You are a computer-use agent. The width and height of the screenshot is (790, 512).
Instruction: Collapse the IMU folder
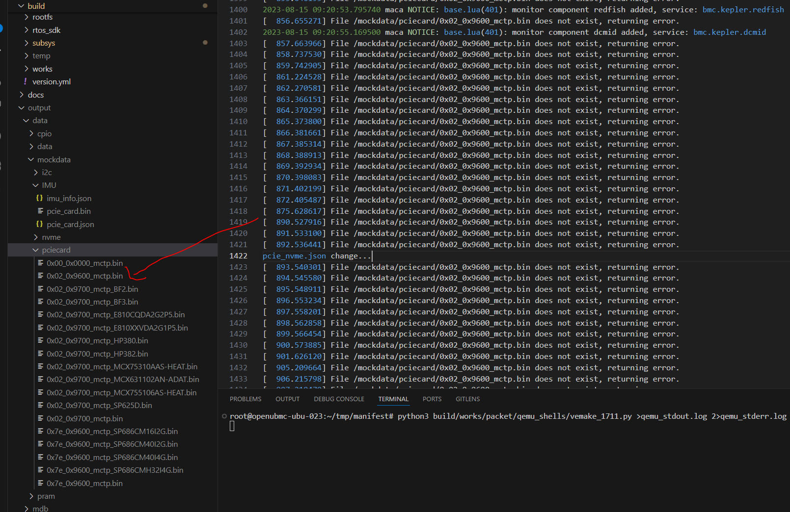(35, 185)
